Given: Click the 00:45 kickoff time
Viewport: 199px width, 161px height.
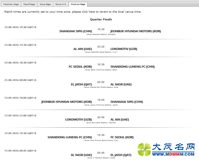Looking at the screenshot, I should coord(101,153).
